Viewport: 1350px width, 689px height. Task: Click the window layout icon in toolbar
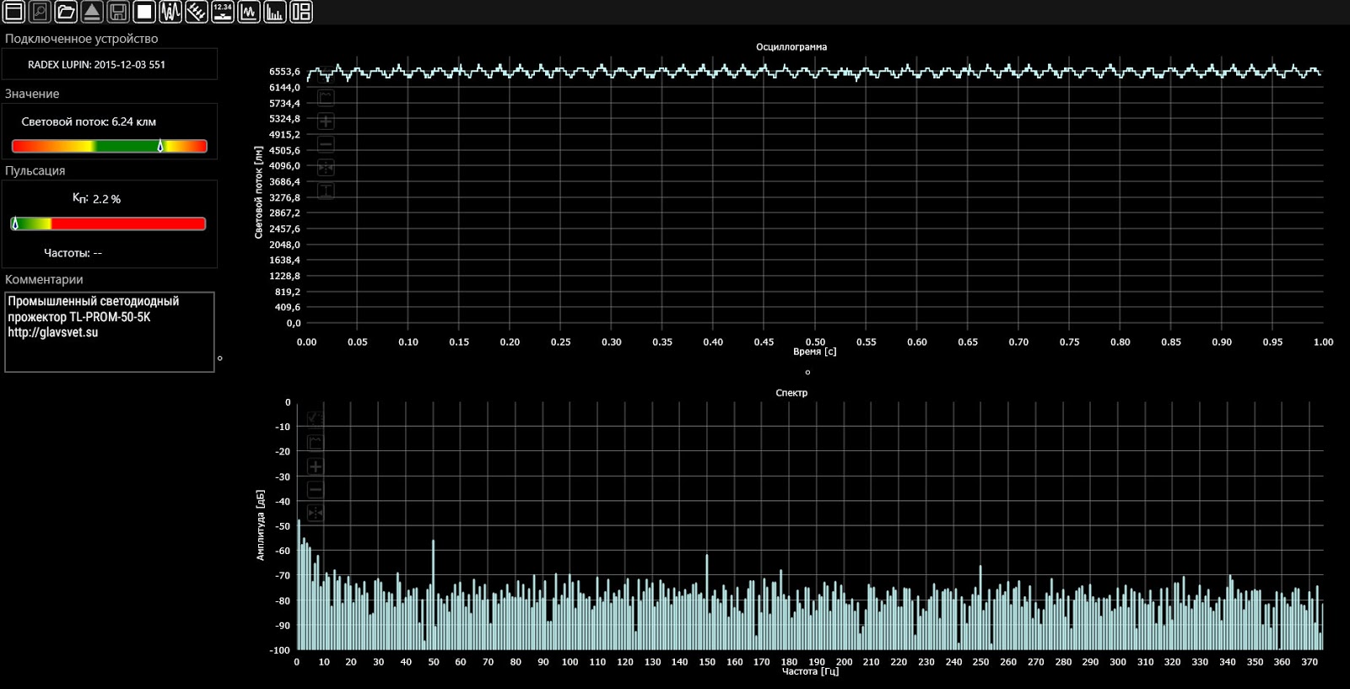[13, 12]
